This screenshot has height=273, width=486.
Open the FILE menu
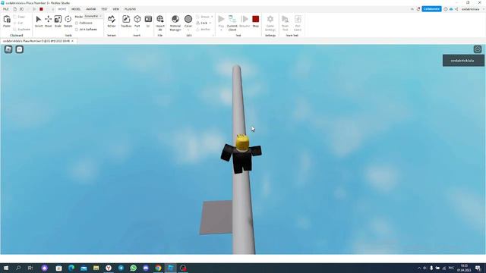6,9
